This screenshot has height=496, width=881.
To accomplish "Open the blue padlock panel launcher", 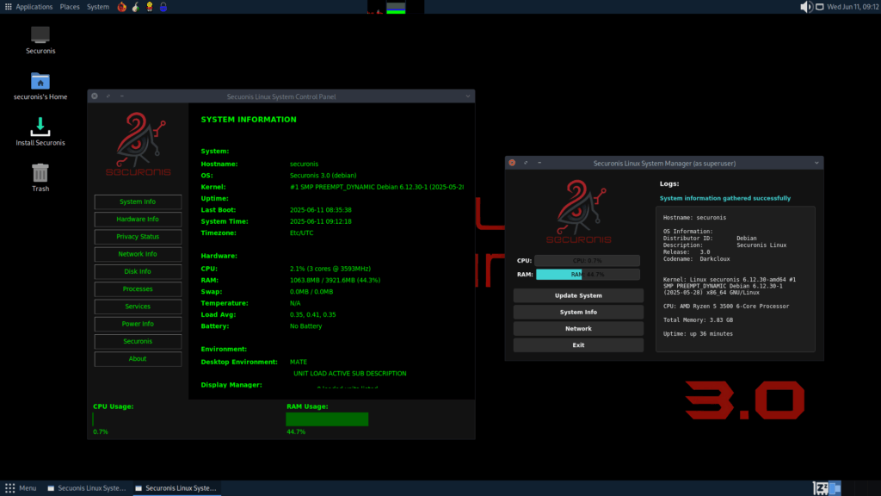I will tap(163, 7).
